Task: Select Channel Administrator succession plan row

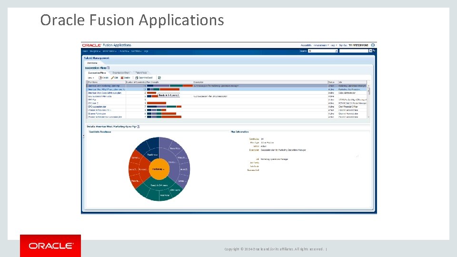Action: (227, 117)
